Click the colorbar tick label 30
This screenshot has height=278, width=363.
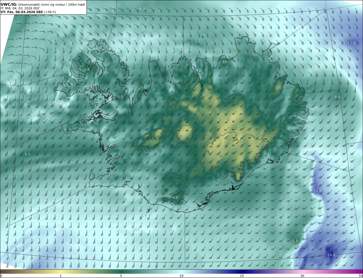302,276
